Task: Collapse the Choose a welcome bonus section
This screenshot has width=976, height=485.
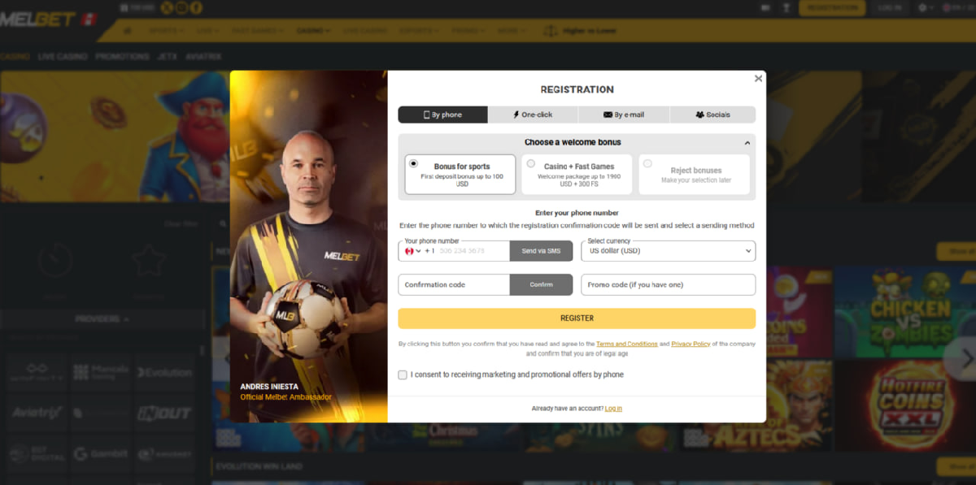Action: [x=747, y=143]
